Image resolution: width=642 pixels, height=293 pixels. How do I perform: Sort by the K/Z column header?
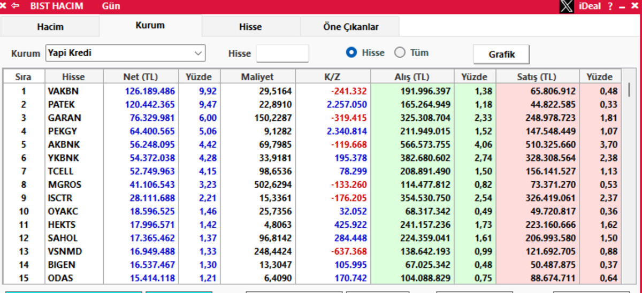[332, 77]
